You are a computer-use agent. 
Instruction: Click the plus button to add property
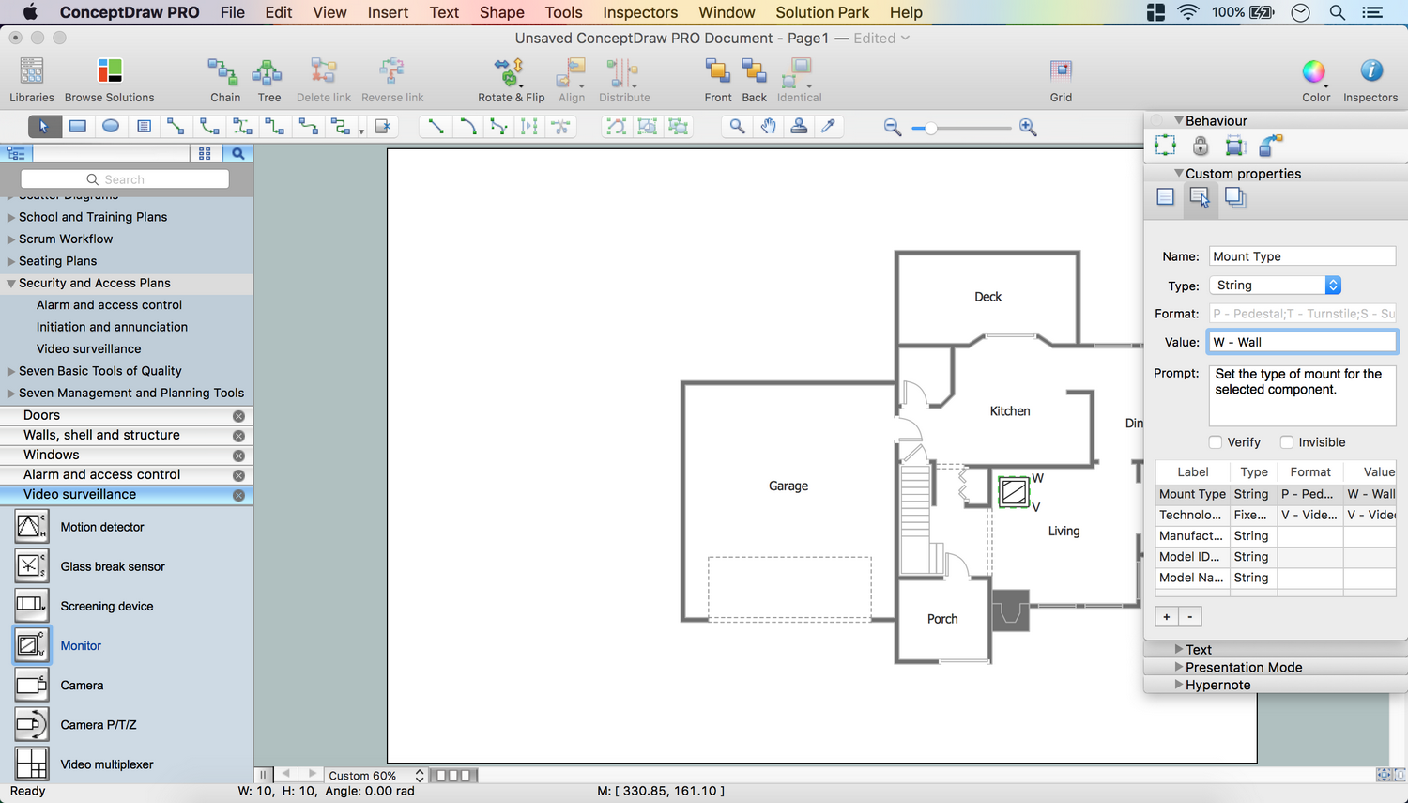coord(1167,617)
